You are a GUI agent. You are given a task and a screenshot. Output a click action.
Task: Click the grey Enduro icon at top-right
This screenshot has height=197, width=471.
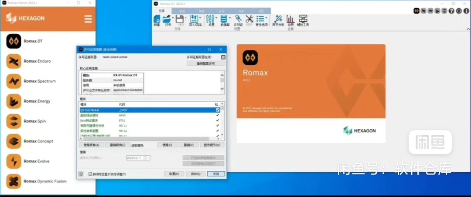[x=423, y=11]
